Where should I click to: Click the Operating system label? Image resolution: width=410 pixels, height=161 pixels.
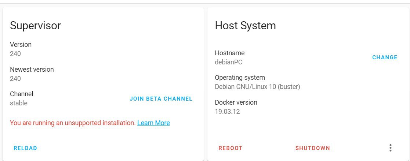(x=240, y=78)
